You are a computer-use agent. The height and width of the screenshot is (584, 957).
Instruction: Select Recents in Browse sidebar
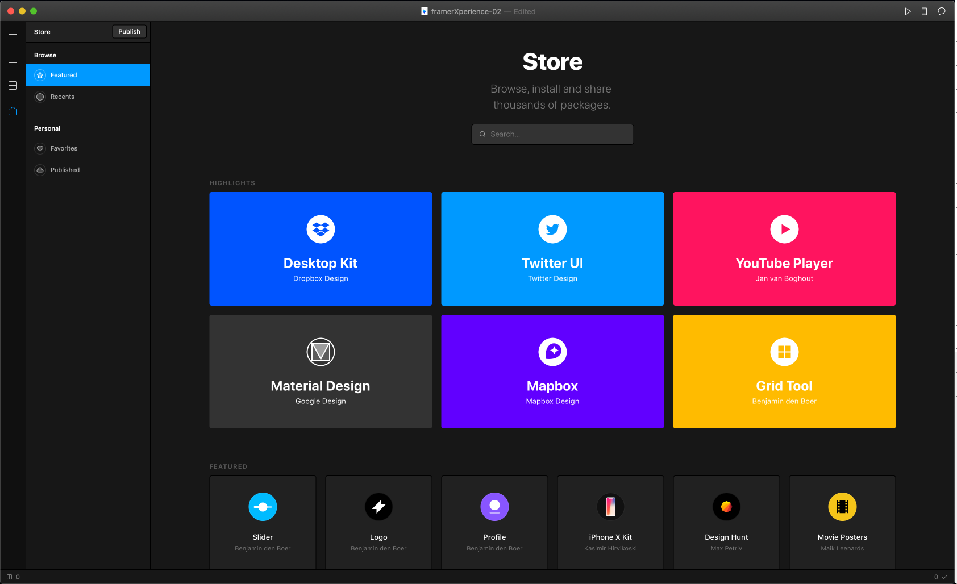[88, 97]
